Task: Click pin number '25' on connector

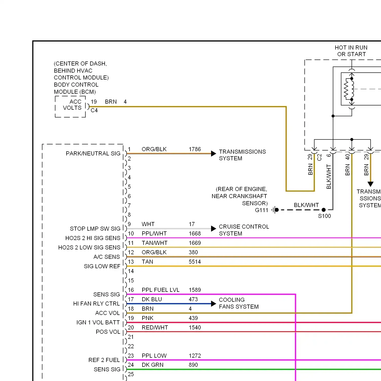Action: (x=131, y=374)
